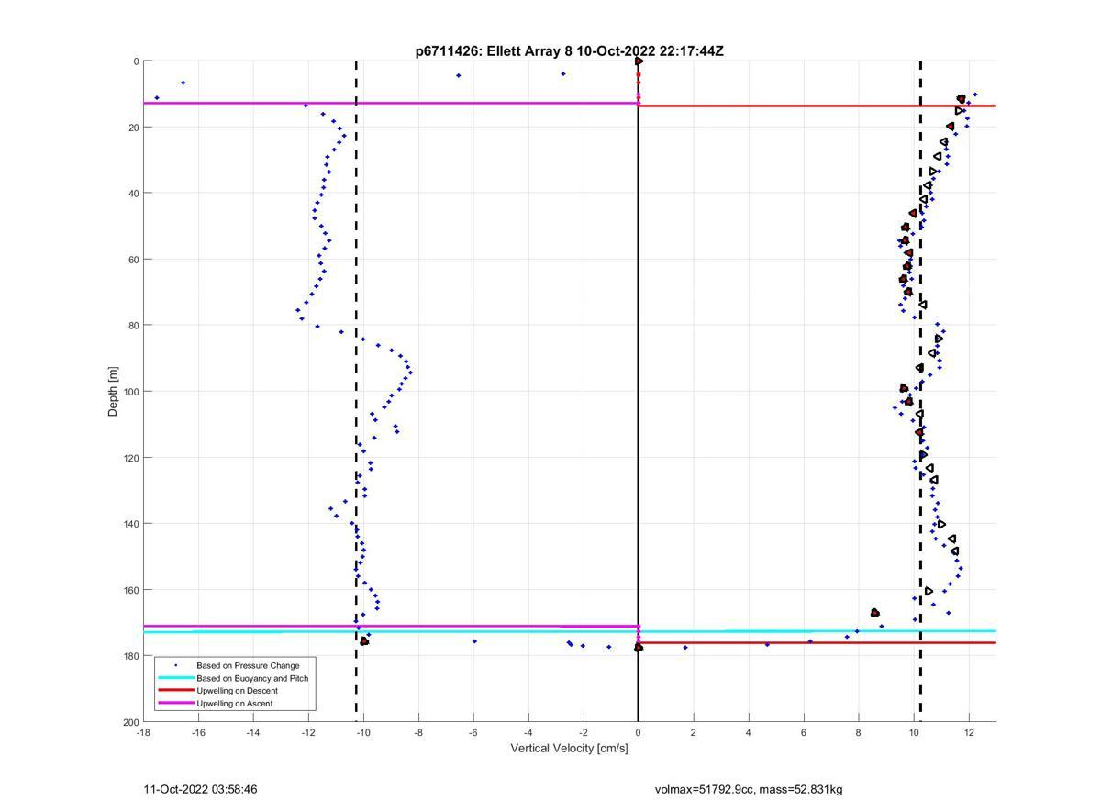This screenshot has width=1101, height=812.
Task: Click the '180' depth axis tick label
Action: (130, 656)
